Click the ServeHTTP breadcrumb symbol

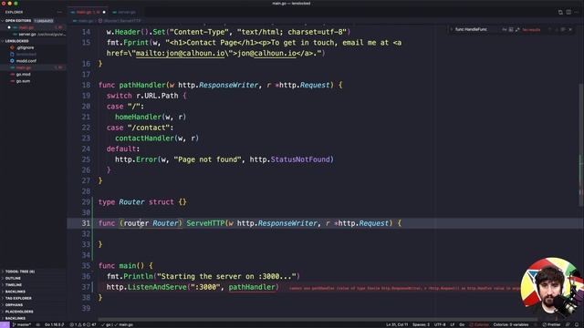(120, 21)
